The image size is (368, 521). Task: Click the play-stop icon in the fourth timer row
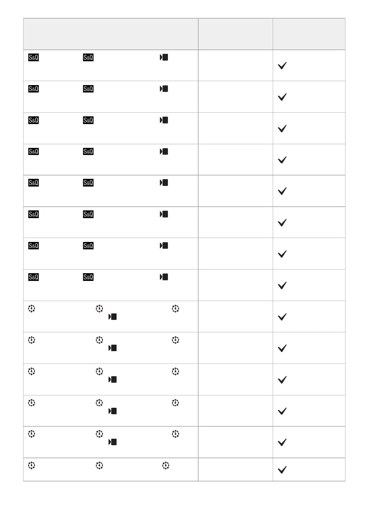(x=113, y=411)
